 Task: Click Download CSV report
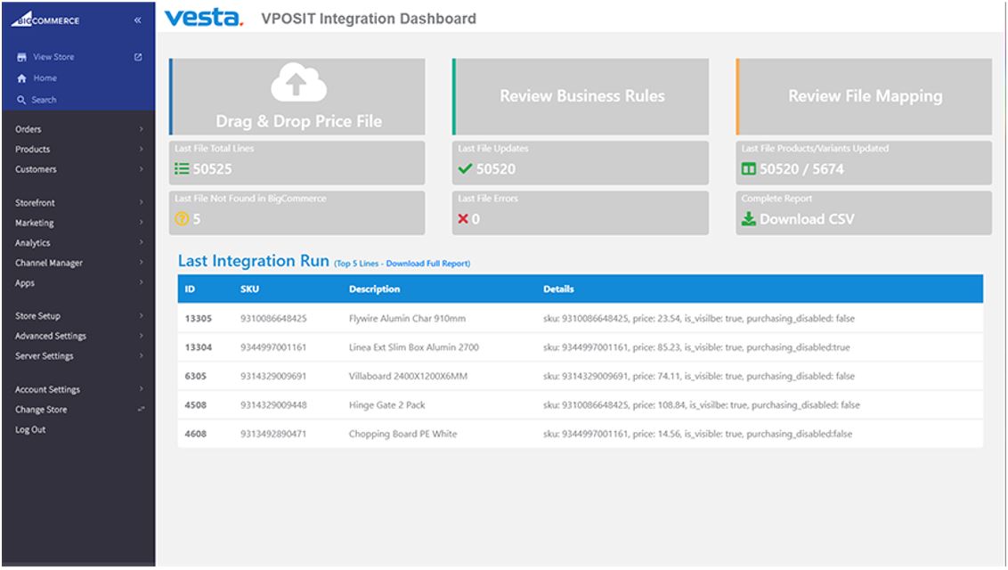point(807,219)
